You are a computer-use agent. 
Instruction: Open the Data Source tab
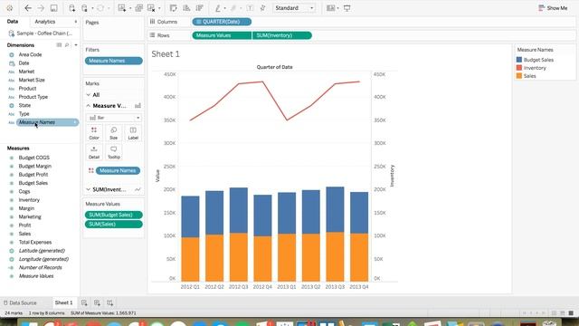point(20,302)
